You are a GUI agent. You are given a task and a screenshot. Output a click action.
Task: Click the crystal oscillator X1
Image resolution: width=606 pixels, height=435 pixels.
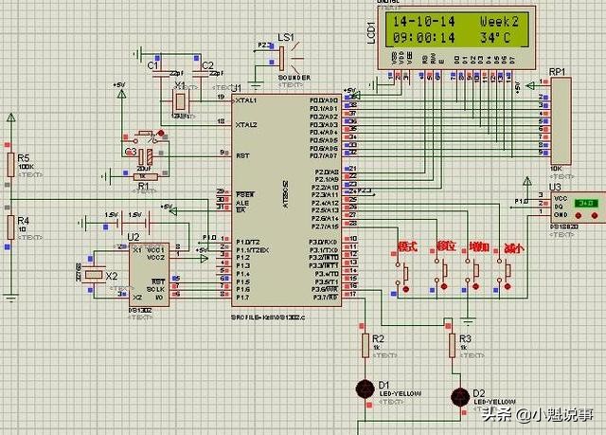(180, 101)
